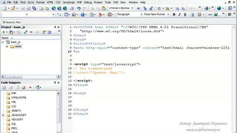Click line 9 script tag in editor
Image resolution: width=237 pixels, height=133 pixels.
107,64
